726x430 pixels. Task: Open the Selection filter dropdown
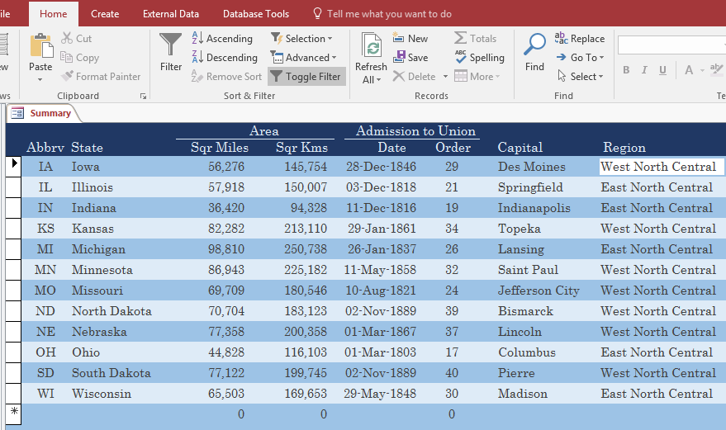302,38
